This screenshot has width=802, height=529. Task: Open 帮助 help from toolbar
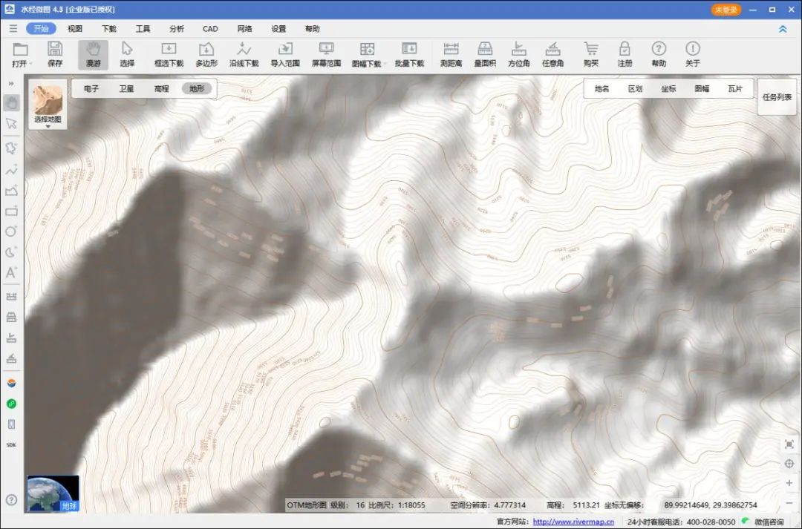[659, 55]
